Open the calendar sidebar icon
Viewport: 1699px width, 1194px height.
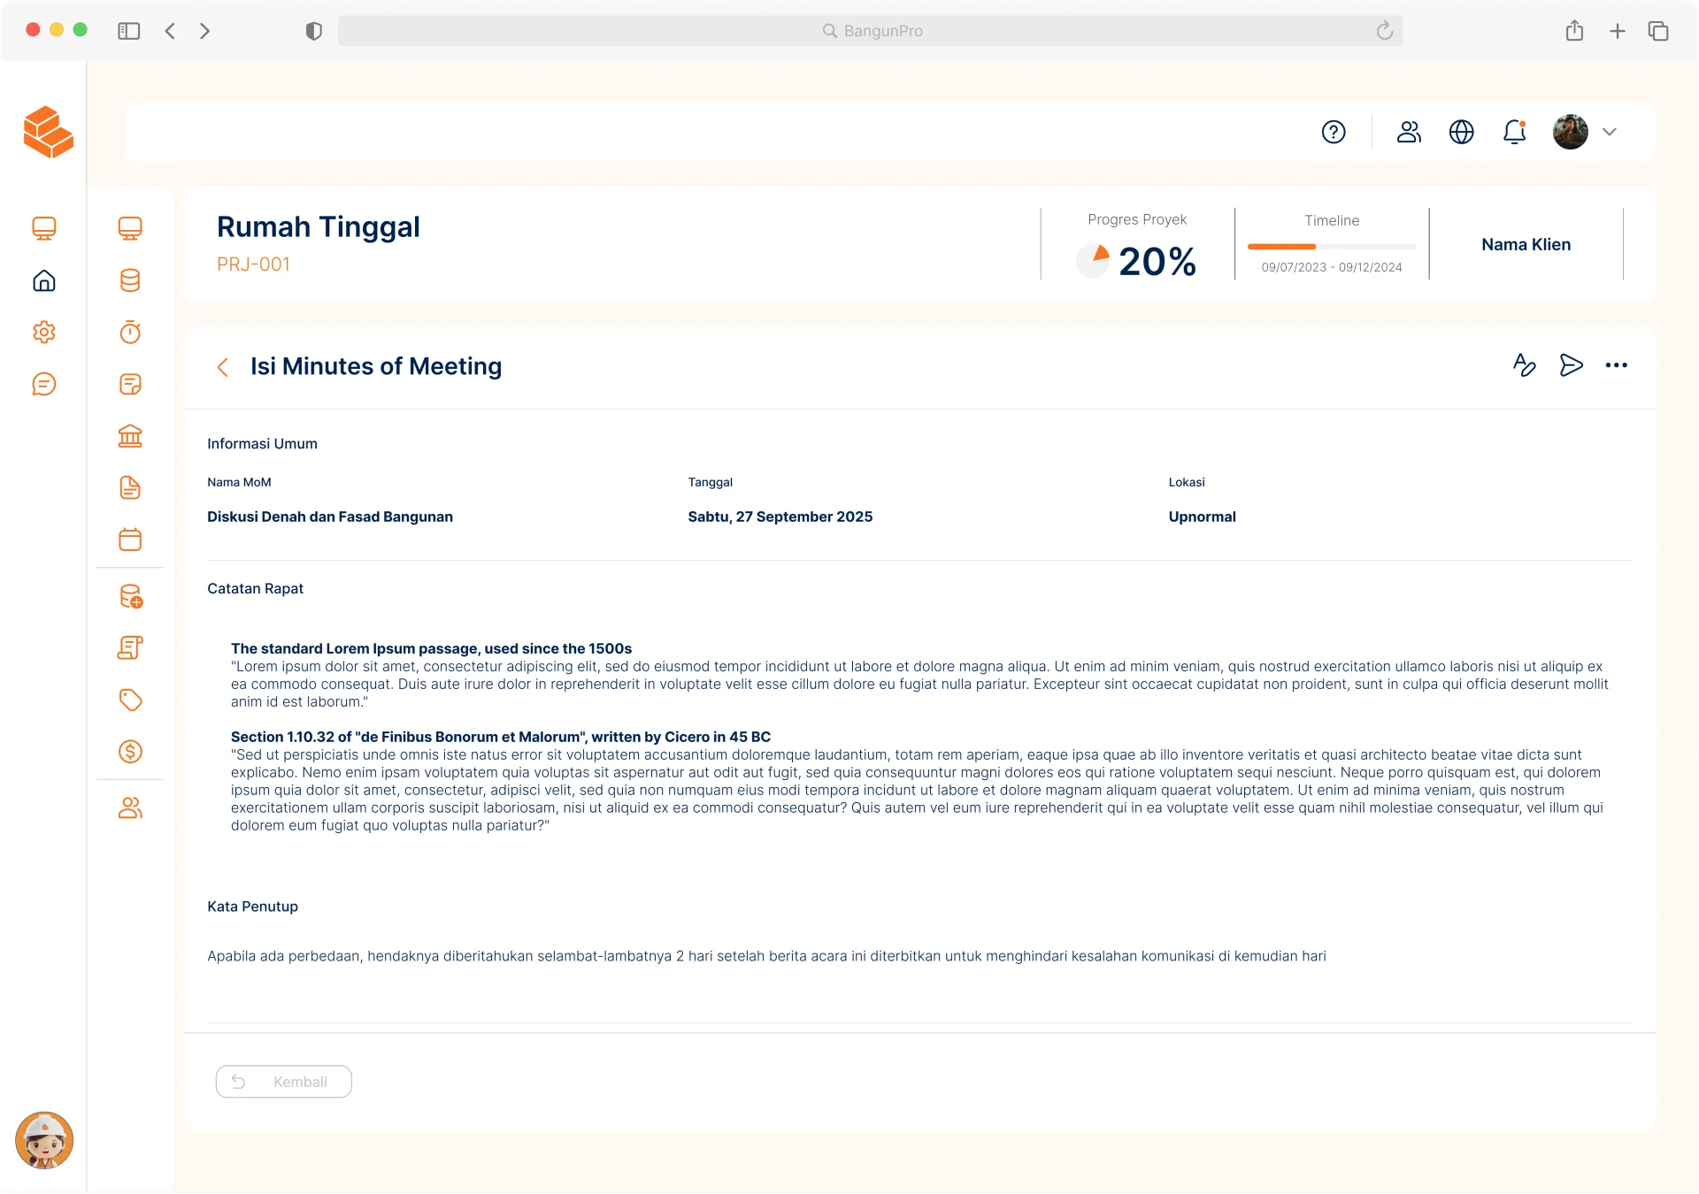click(130, 540)
